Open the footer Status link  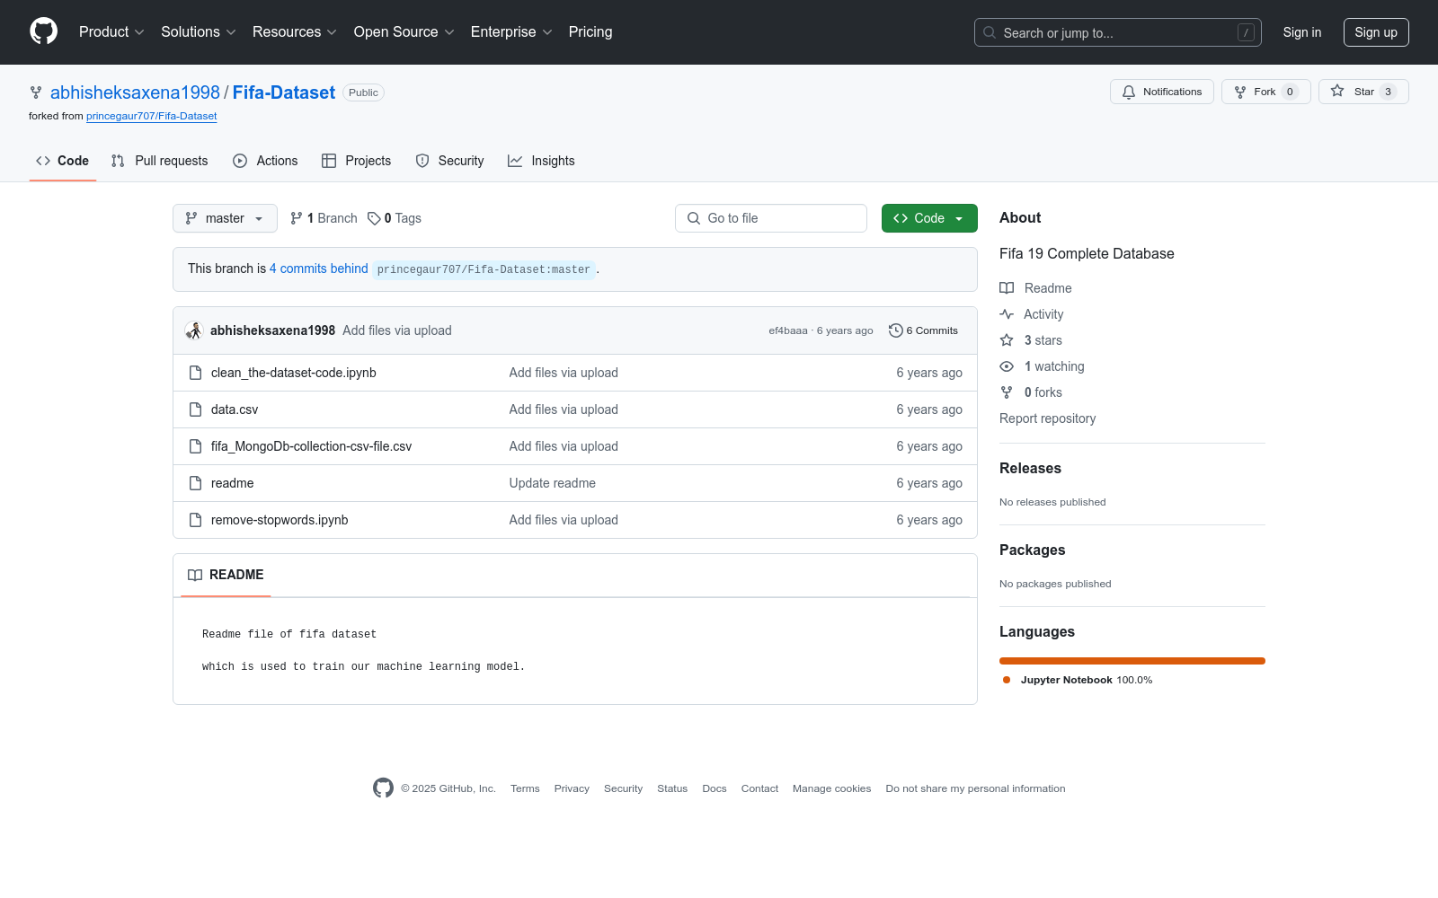[x=672, y=788]
